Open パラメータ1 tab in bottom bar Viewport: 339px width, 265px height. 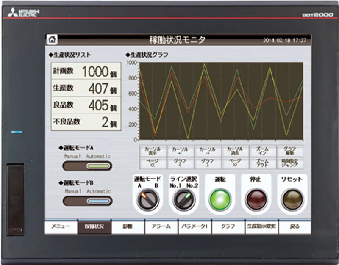[195, 226]
